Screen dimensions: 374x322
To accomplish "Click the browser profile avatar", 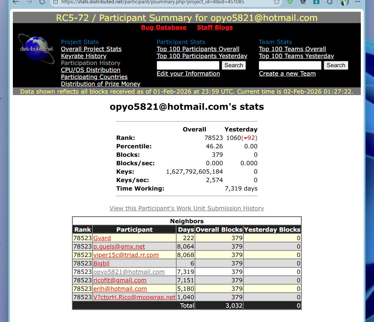I will (x=344, y=2).
